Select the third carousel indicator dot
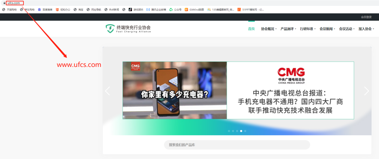The image size is (379, 159). 237,131
